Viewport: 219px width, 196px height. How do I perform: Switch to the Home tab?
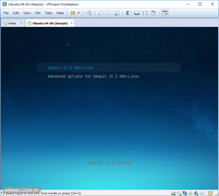[x=10, y=23]
